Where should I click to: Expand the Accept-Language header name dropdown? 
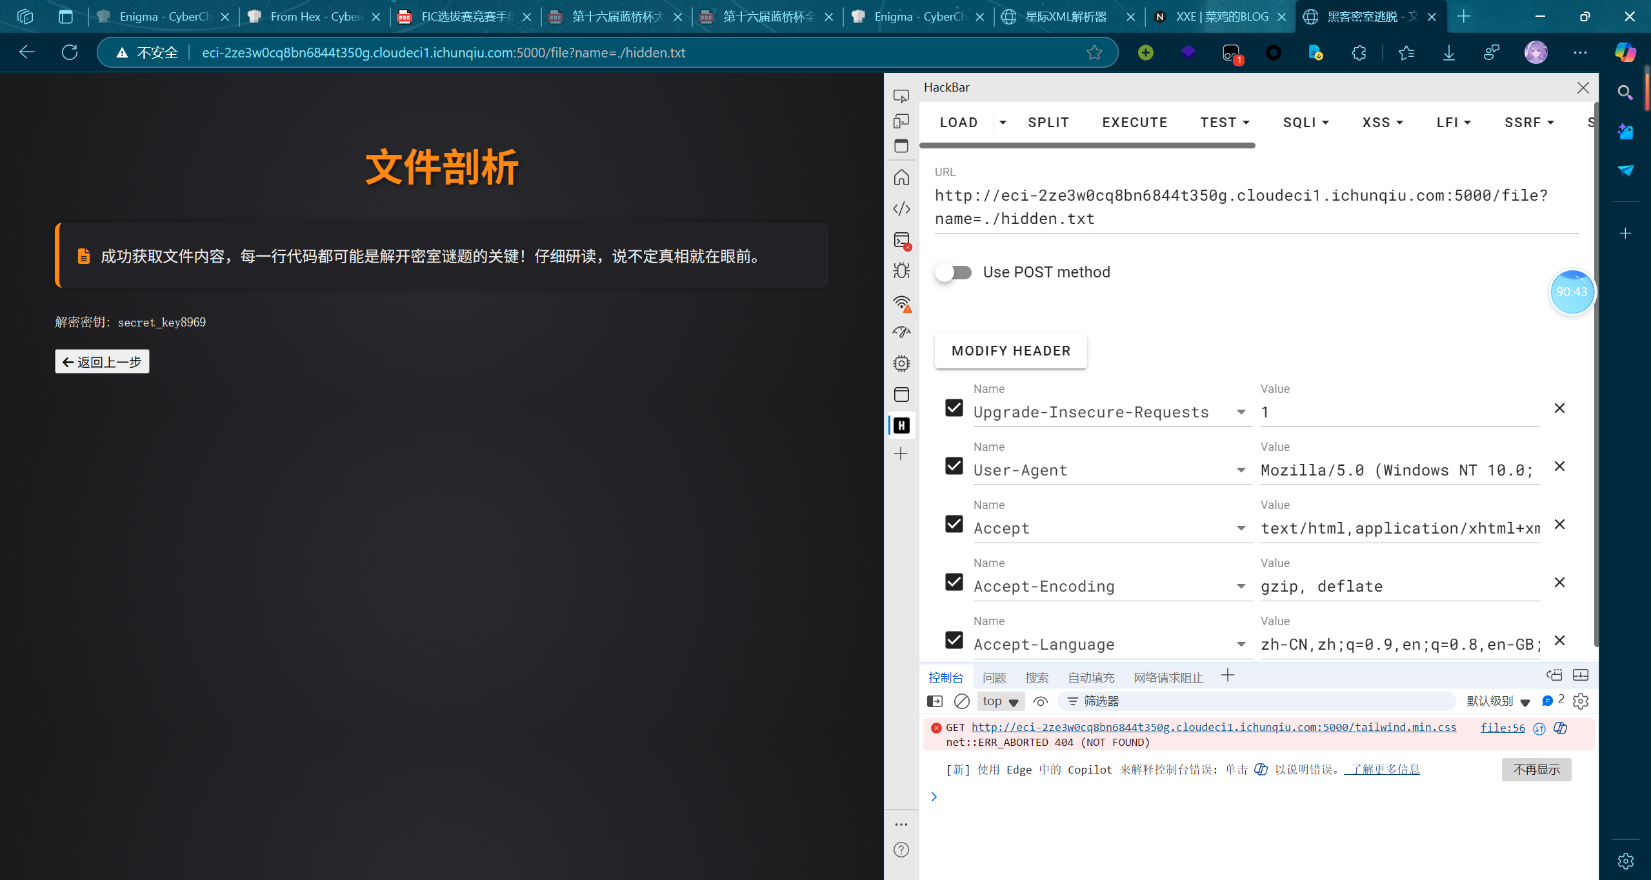click(x=1241, y=644)
